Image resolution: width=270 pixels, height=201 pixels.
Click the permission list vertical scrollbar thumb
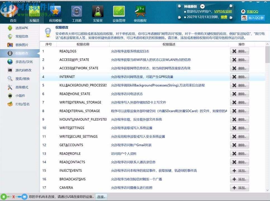click(x=267, y=54)
